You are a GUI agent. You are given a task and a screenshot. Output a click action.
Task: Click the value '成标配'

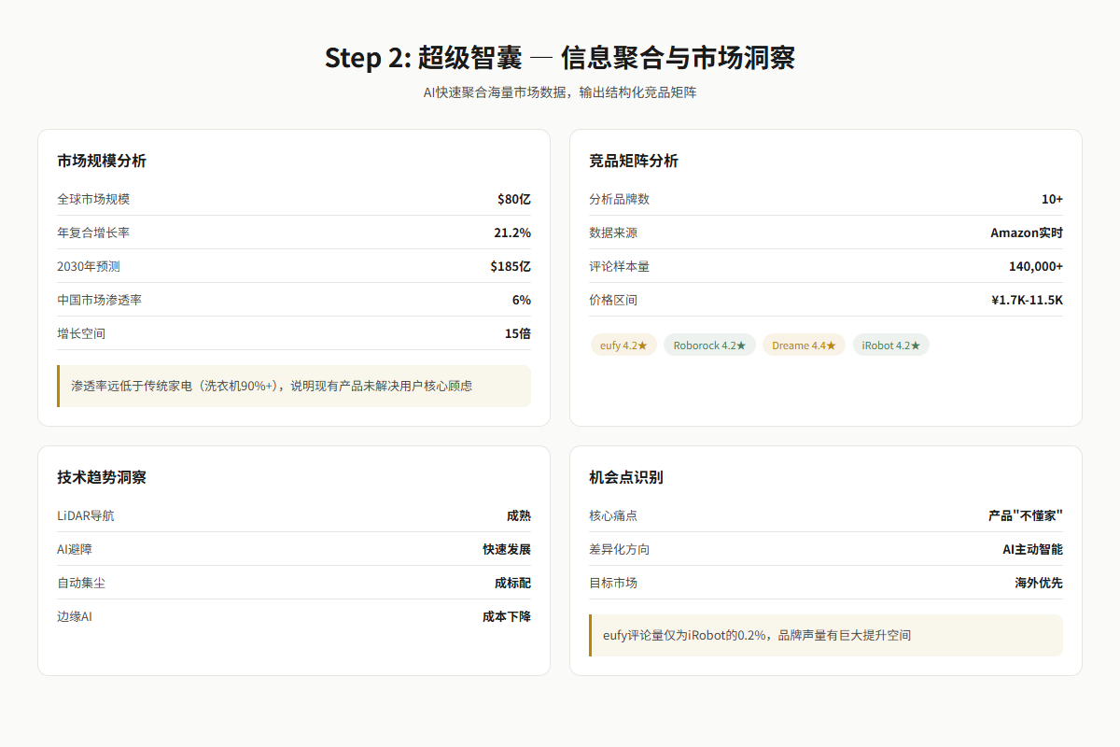coord(512,583)
